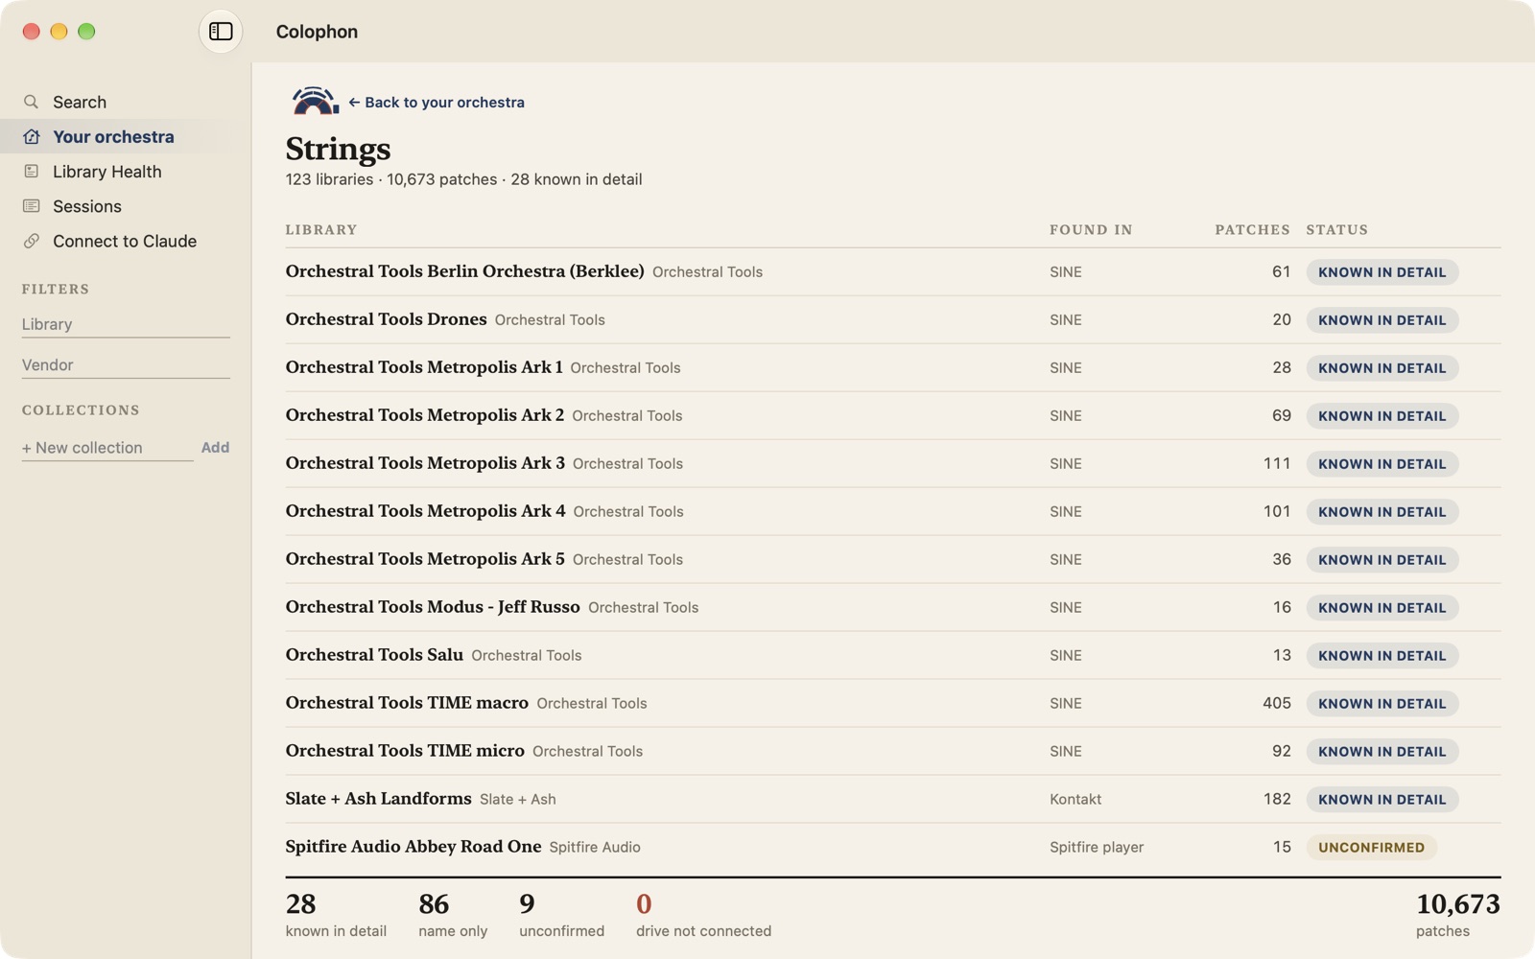Click the 9 unconfirmed summary
The width and height of the screenshot is (1535, 959).
[x=561, y=915]
